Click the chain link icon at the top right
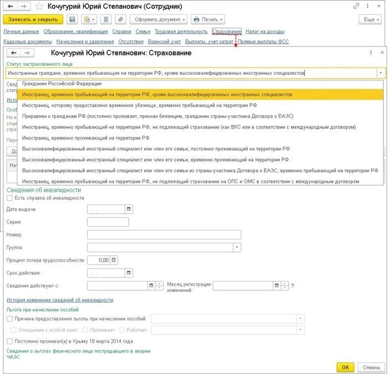 pos(356,6)
